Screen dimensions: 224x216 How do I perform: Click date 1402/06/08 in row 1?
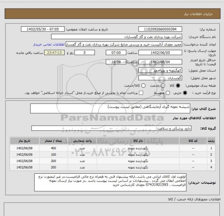[24, 148]
